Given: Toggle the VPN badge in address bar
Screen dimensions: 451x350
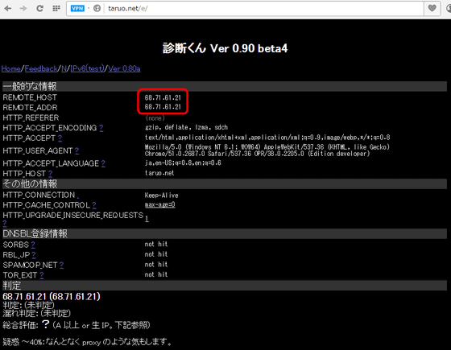Looking at the screenshot, I should tap(77, 8).
